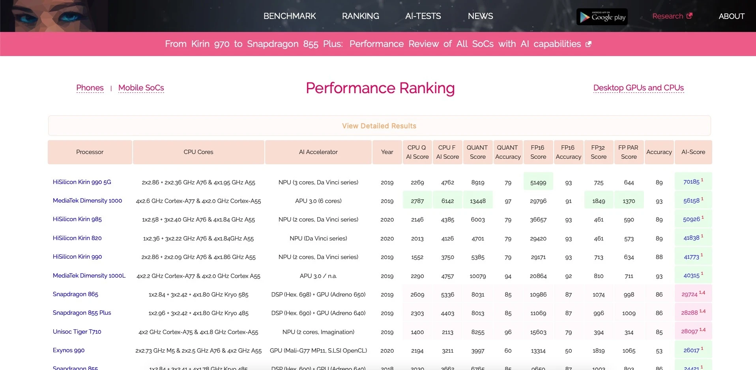Switch to Mobile SoCs ranking
The height and width of the screenshot is (370, 756).
click(141, 88)
